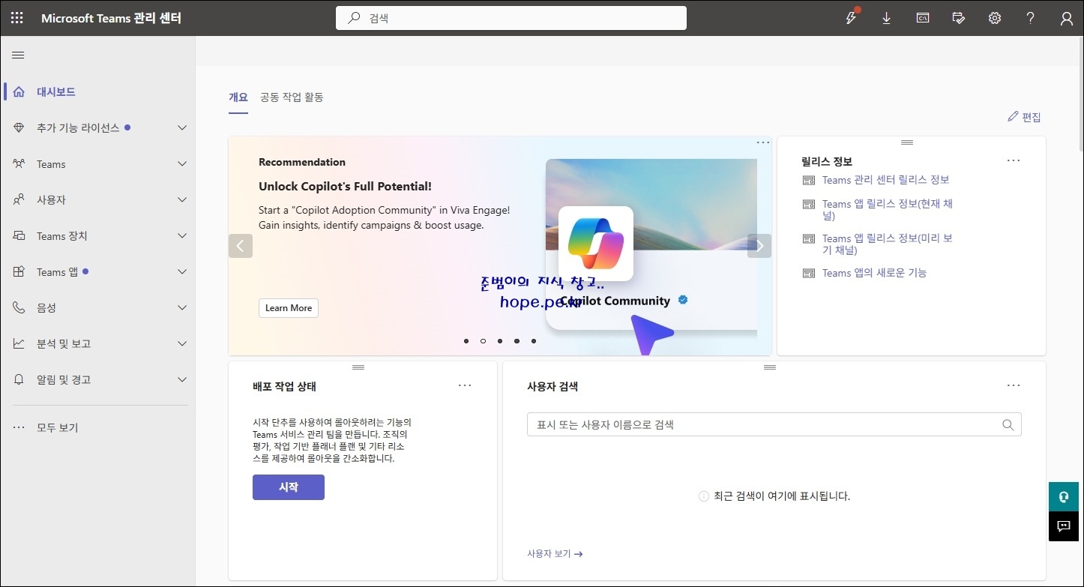Expand the 음성 navigation section
The image size is (1084, 587).
pos(182,308)
